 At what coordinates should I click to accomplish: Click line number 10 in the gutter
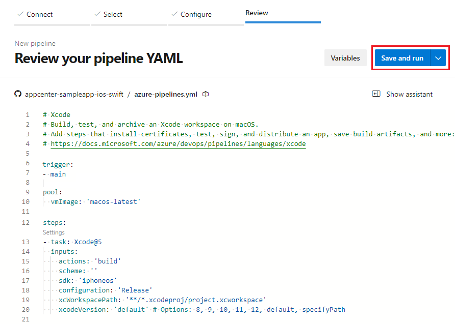pyautogui.click(x=26, y=201)
